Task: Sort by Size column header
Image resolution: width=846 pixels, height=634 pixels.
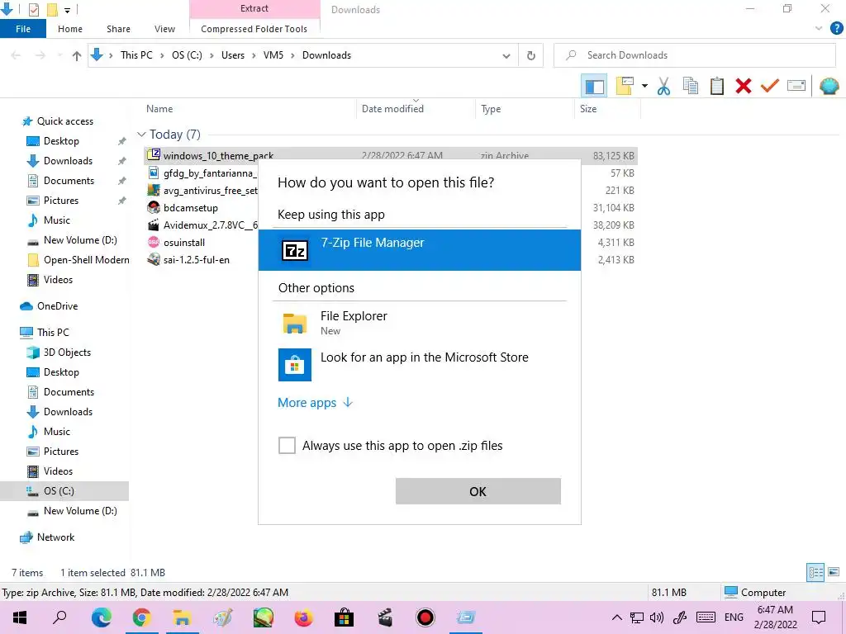Action: [x=588, y=109]
